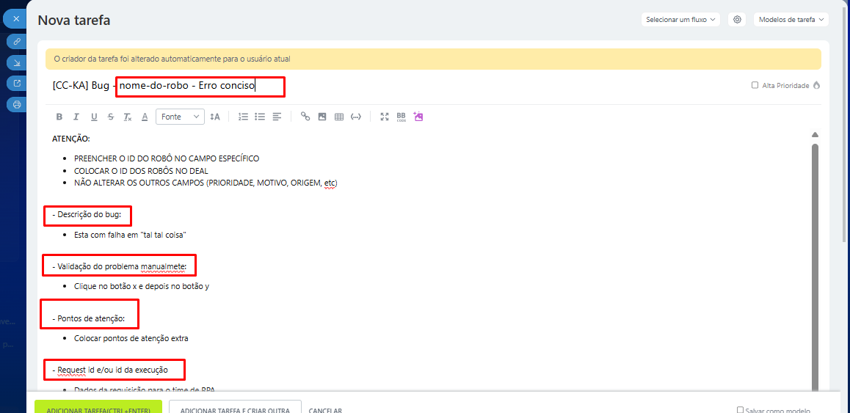
Task: Click the strikethrough formatting icon
Action: point(111,117)
